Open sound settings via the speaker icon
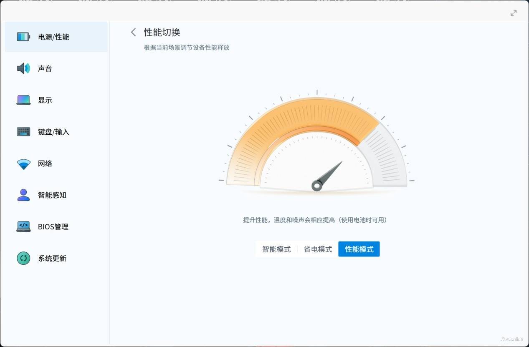 [23, 68]
